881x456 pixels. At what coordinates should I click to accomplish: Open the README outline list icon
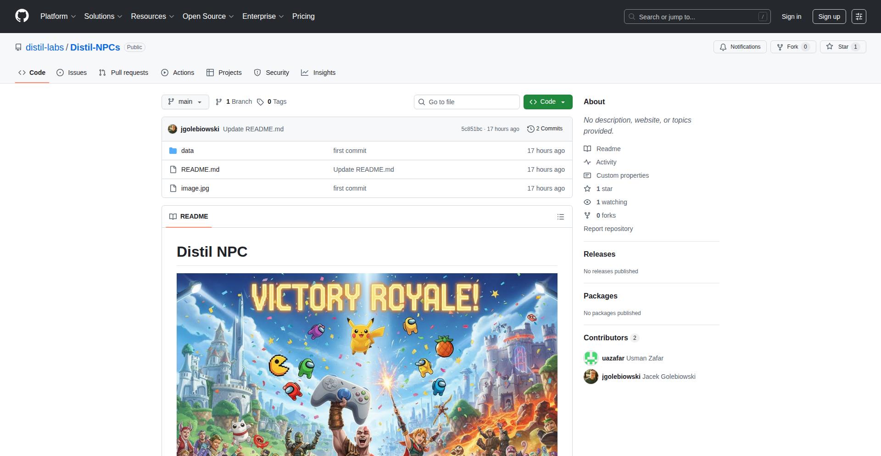pyautogui.click(x=561, y=217)
